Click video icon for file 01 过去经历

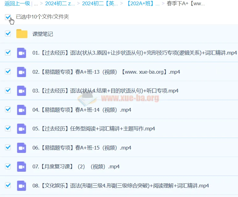22,53
